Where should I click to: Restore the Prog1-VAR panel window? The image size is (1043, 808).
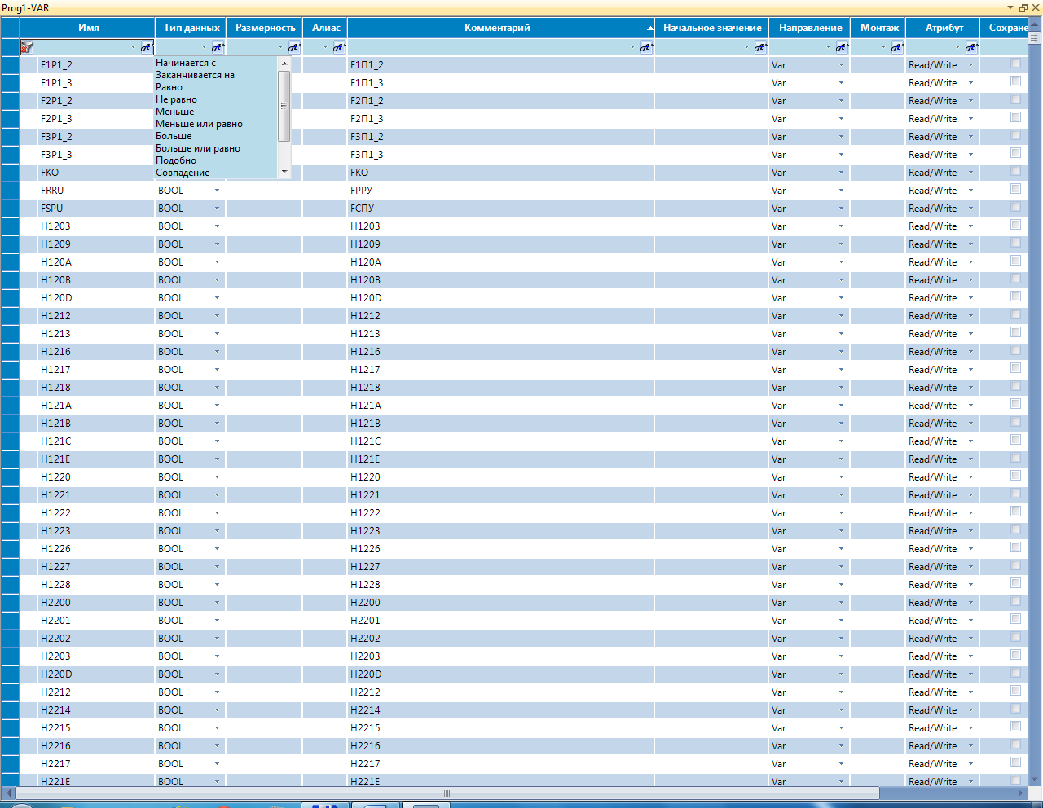pyautogui.click(x=1023, y=7)
